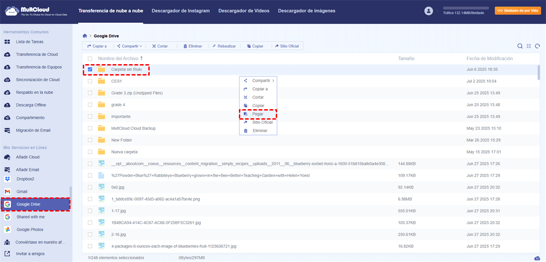The height and width of the screenshot is (262, 546).
Task: Select Google Drive in the sidebar
Action: pos(35,205)
